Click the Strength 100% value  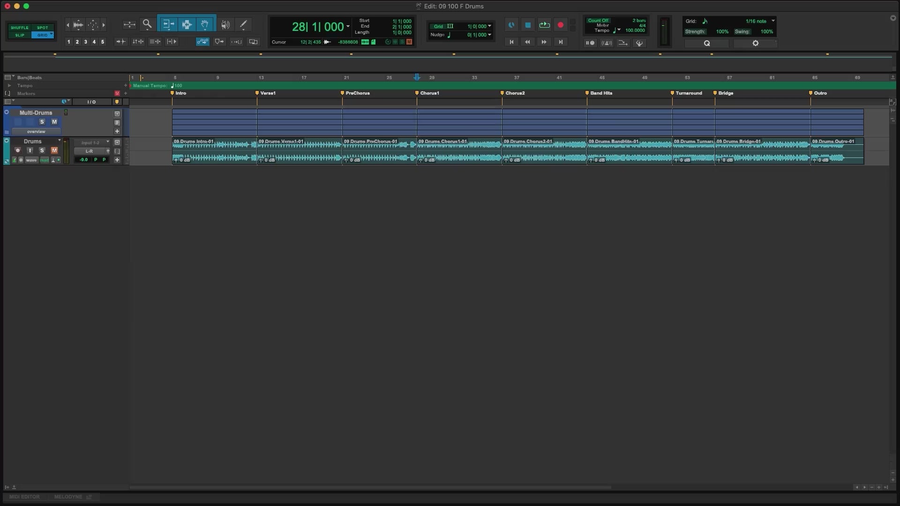coord(722,32)
